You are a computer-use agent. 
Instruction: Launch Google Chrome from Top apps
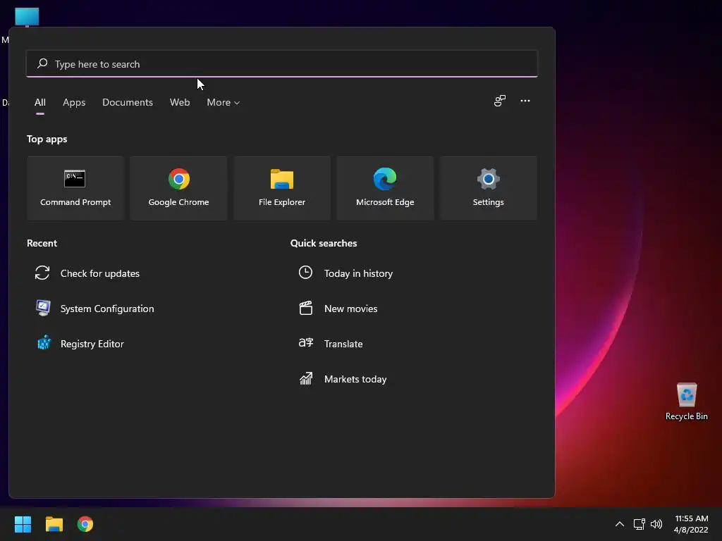pyautogui.click(x=178, y=187)
